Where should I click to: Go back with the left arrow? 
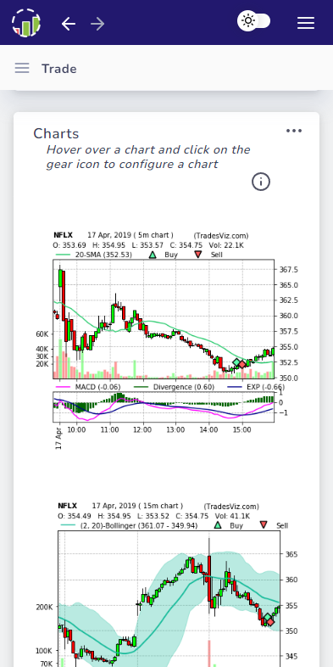(69, 24)
